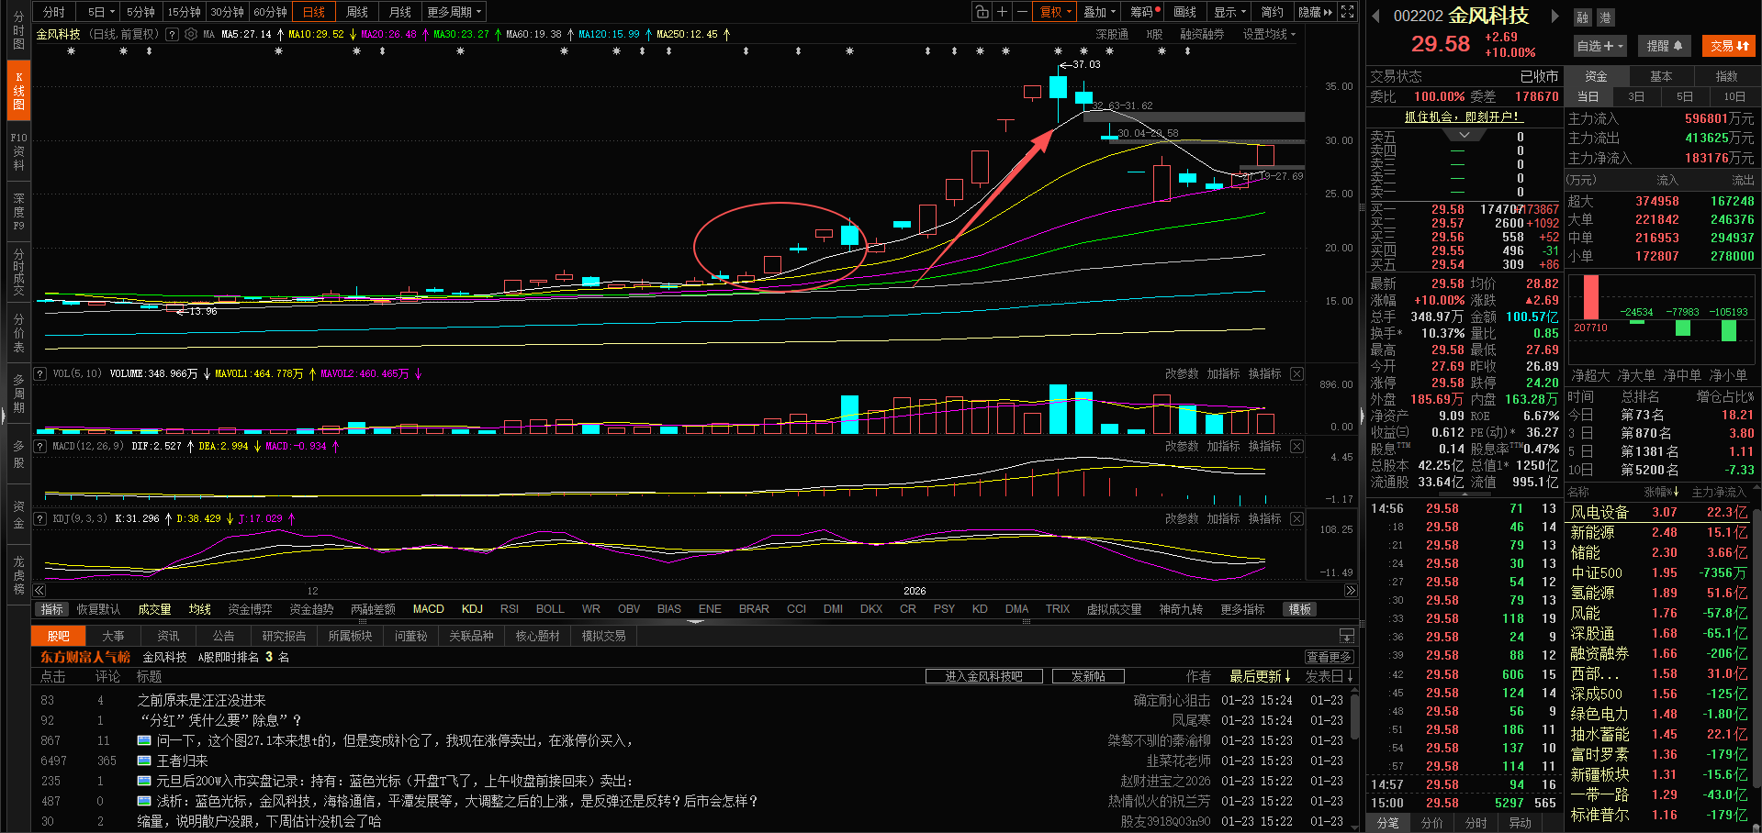Click the lock icon in chart toolbar
Image resolution: width=1762 pixels, height=833 pixels.
coord(982,12)
